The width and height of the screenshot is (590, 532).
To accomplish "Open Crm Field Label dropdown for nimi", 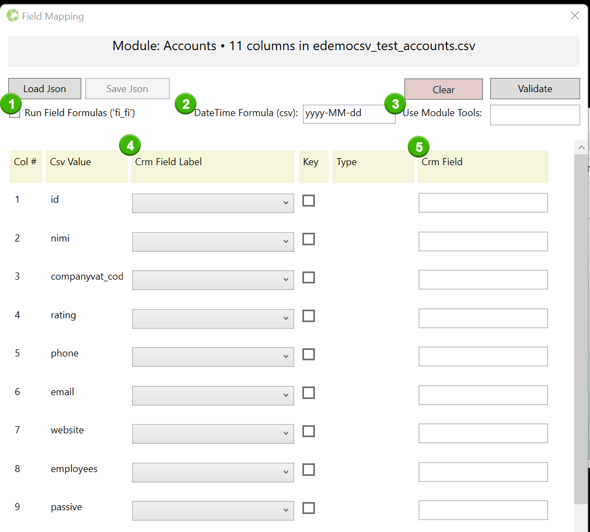I will (213, 241).
